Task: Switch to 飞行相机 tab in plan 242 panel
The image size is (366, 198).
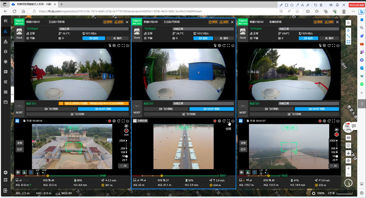Action: 272,109
